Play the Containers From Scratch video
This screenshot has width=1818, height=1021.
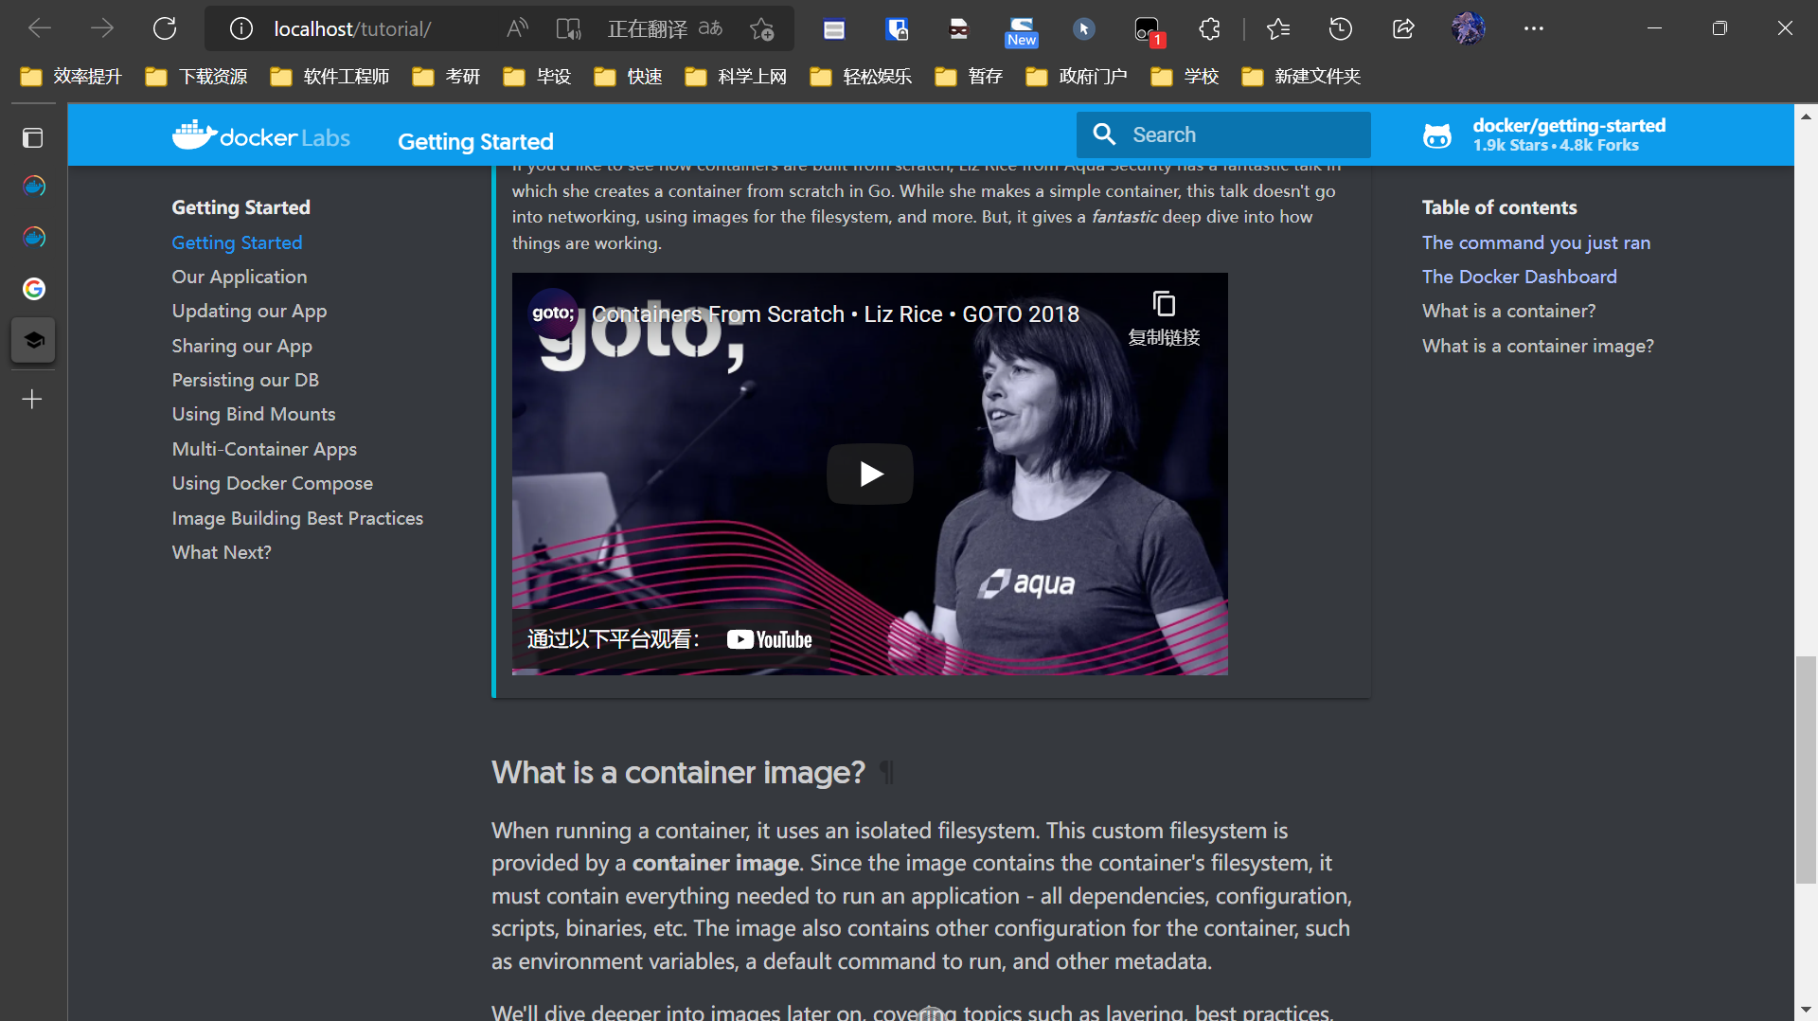869,474
